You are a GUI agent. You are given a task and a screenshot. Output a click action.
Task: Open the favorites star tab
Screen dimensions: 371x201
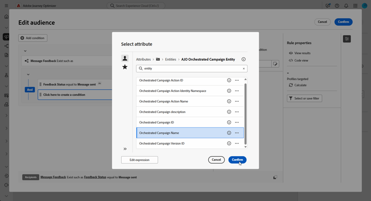click(x=125, y=67)
